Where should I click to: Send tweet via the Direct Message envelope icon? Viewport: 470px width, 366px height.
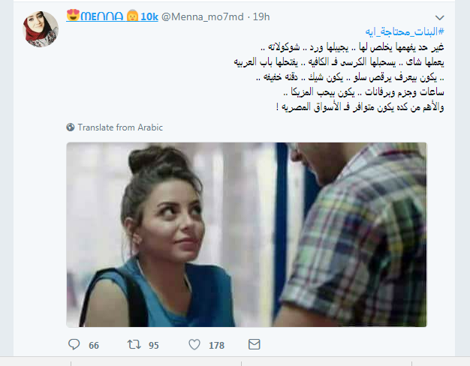tap(255, 344)
